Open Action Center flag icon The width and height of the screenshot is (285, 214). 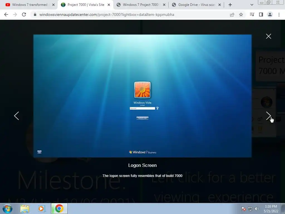tap(243, 209)
